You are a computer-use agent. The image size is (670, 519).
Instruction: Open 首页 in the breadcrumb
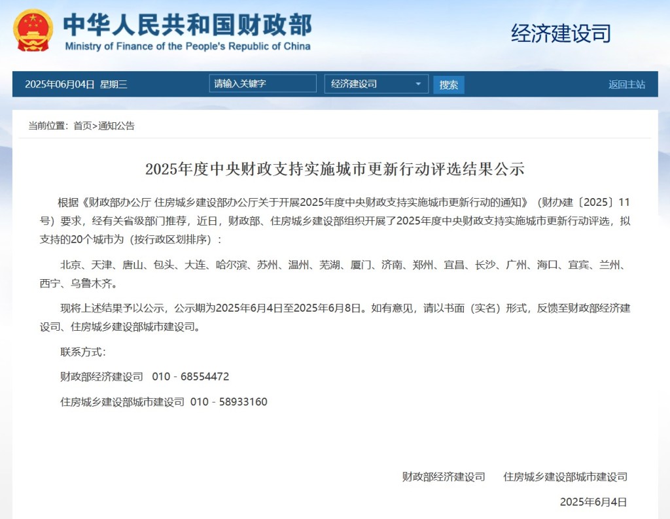82,126
